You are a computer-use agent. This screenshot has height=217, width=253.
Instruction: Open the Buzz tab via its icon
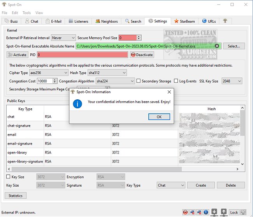click(7, 21)
